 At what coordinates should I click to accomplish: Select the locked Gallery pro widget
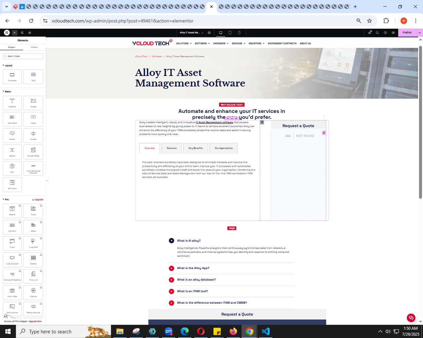[33, 260]
